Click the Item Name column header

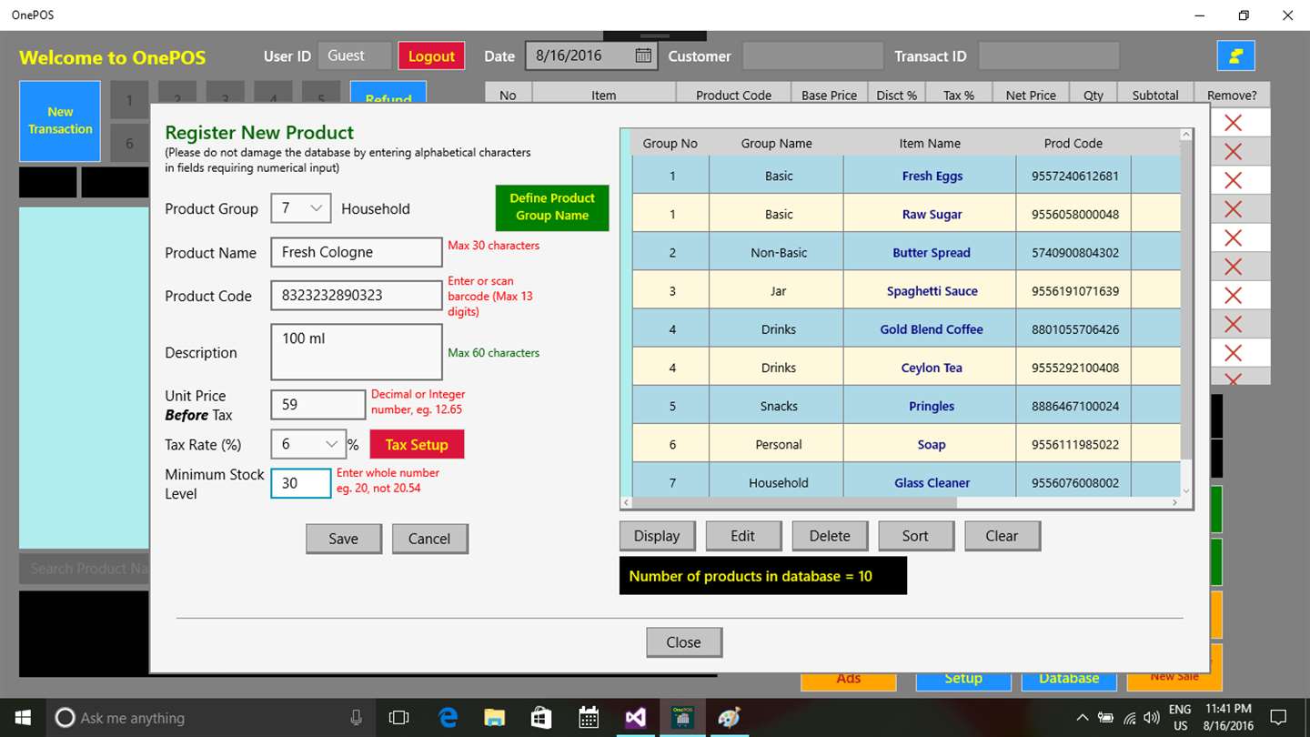[930, 143]
